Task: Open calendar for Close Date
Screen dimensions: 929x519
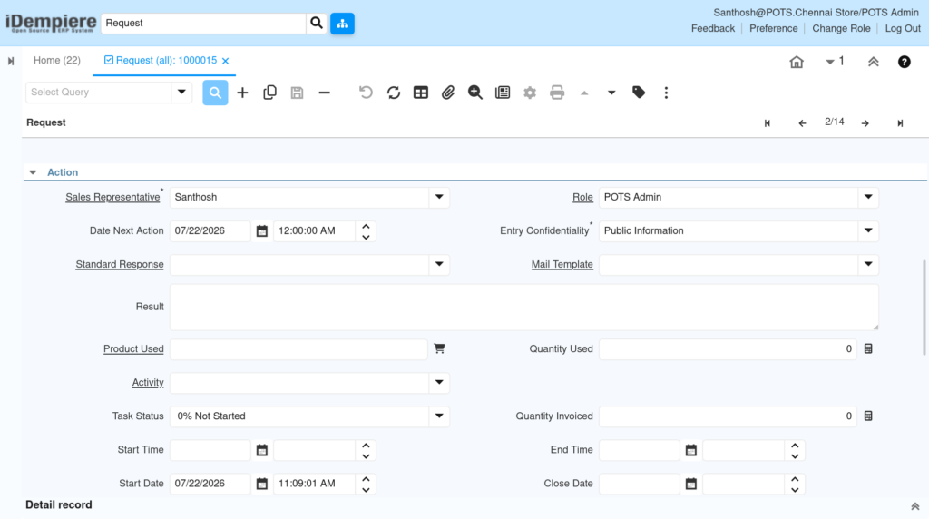Action: pos(690,484)
